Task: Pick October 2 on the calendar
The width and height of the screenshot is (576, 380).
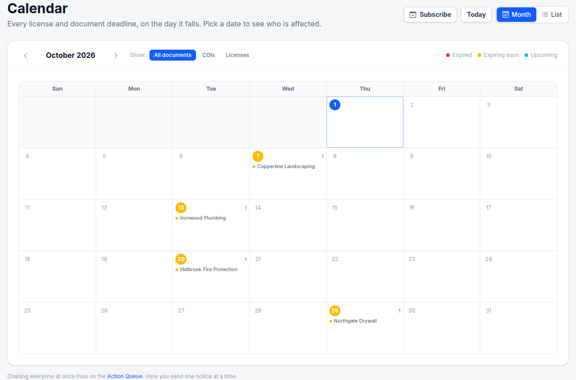Action: (x=442, y=122)
